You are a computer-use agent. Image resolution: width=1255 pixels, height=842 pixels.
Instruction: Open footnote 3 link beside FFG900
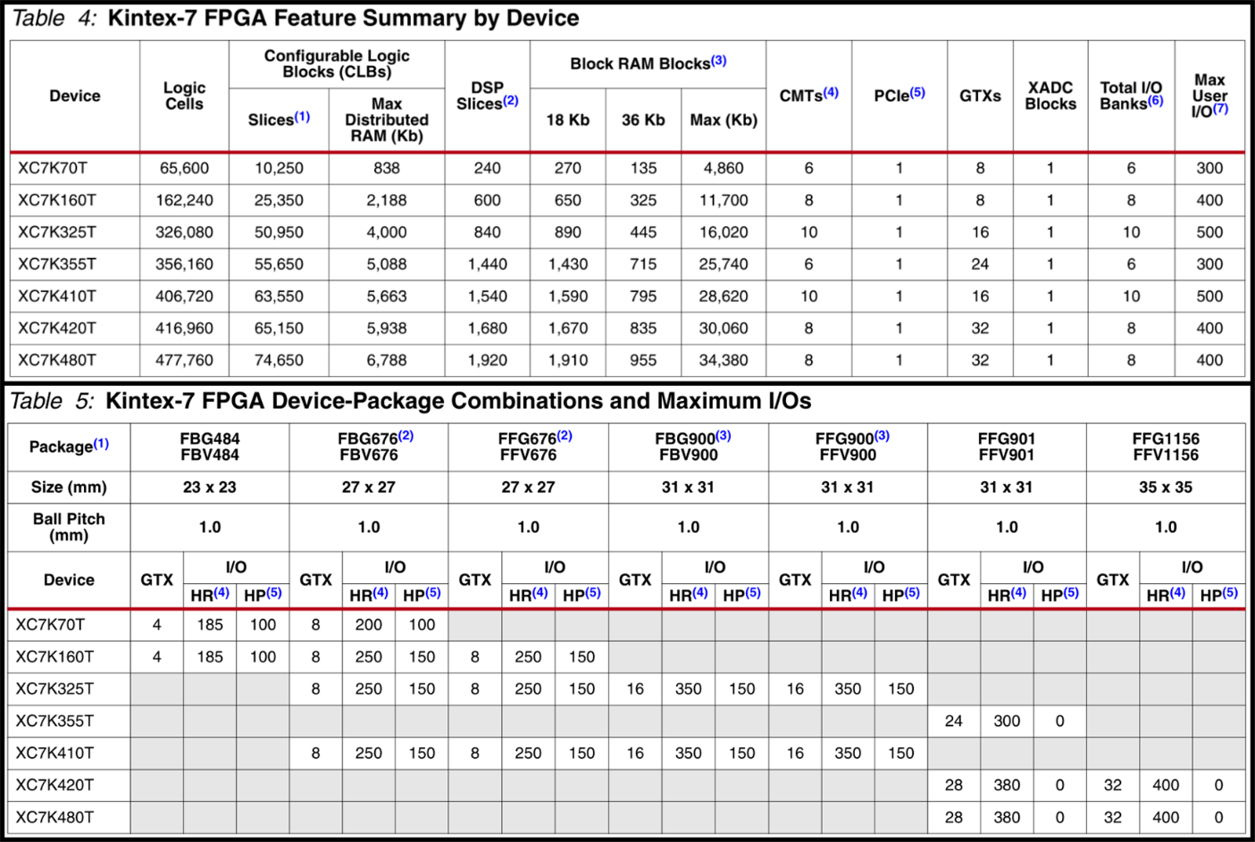[x=883, y=436]
